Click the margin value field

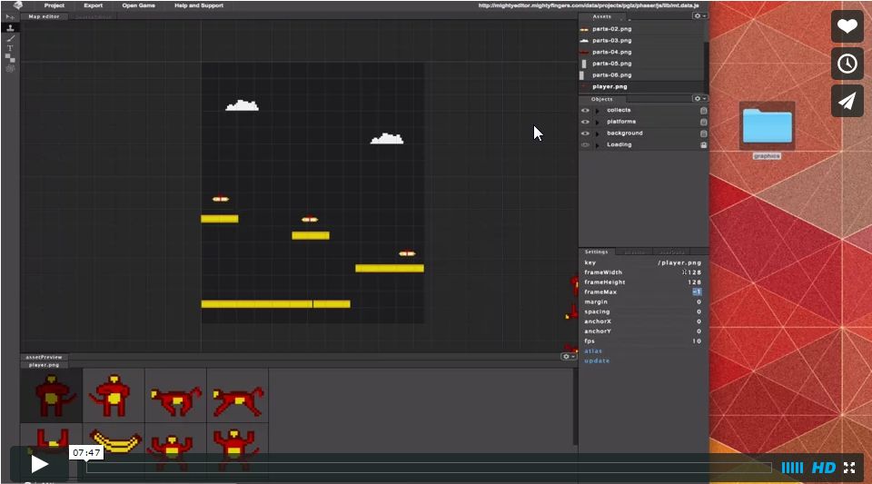point(699,302)
